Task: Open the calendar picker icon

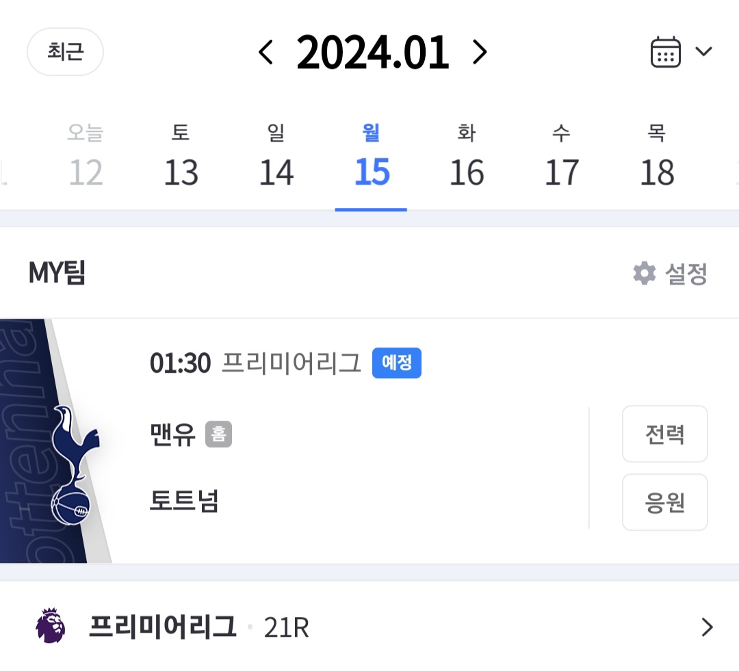Action: 666,52
